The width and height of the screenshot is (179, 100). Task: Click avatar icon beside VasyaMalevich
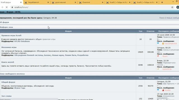163,44
